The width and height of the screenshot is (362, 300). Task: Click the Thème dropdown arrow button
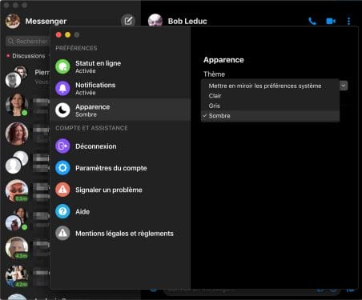tap(344, 86)
